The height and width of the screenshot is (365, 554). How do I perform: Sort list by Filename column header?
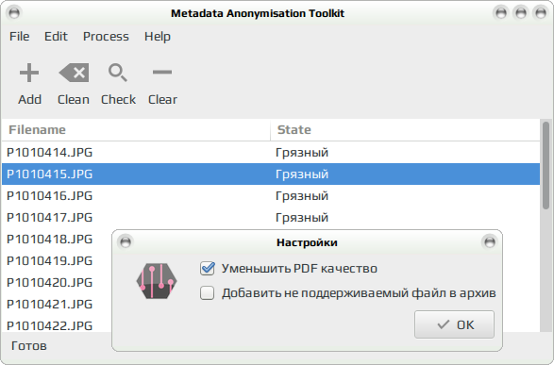coord(136,130)
